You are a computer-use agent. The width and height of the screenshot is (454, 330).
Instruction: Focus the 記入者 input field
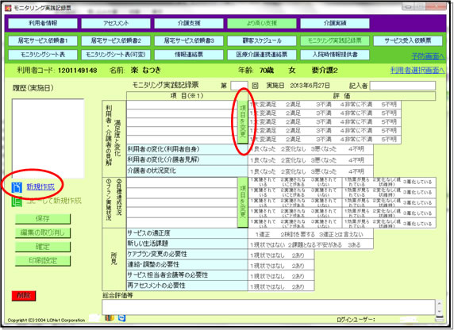click(402, 86)
